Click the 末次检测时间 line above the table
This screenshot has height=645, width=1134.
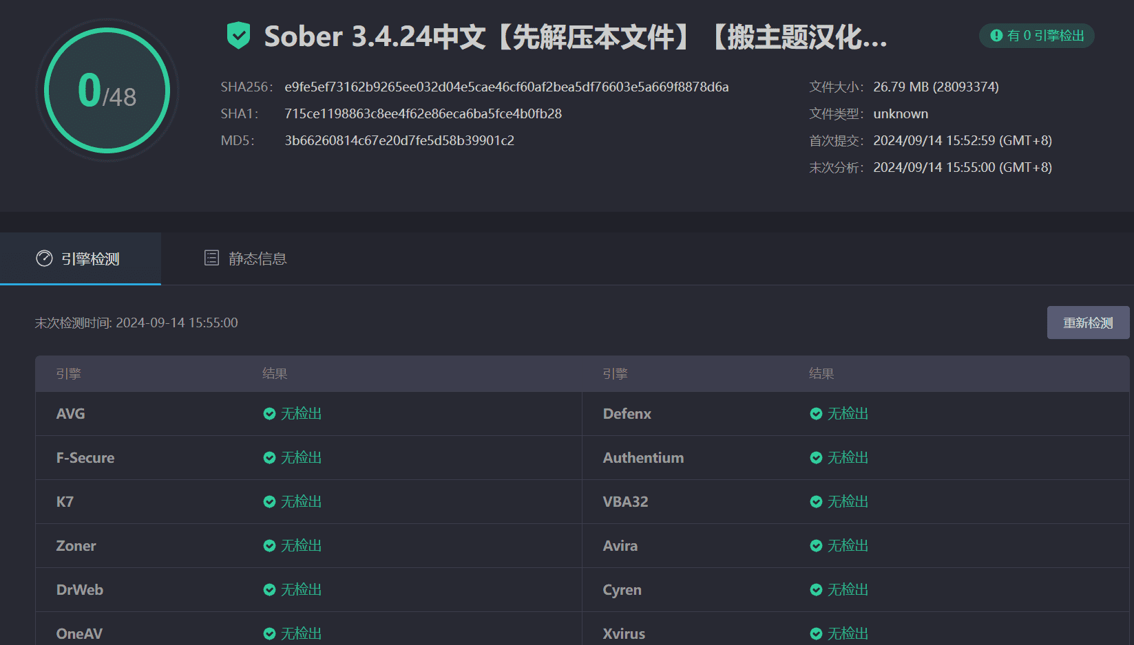[x=136, y=322]
